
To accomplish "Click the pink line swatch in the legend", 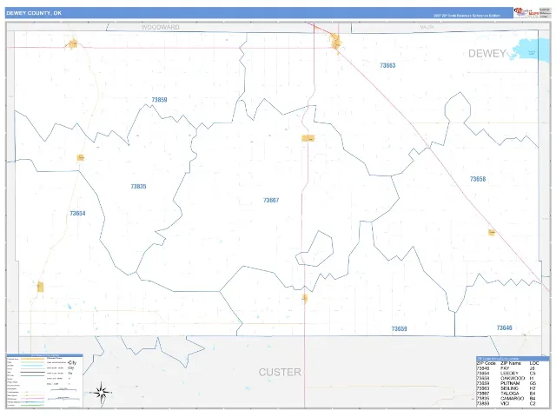I will 32,399.
